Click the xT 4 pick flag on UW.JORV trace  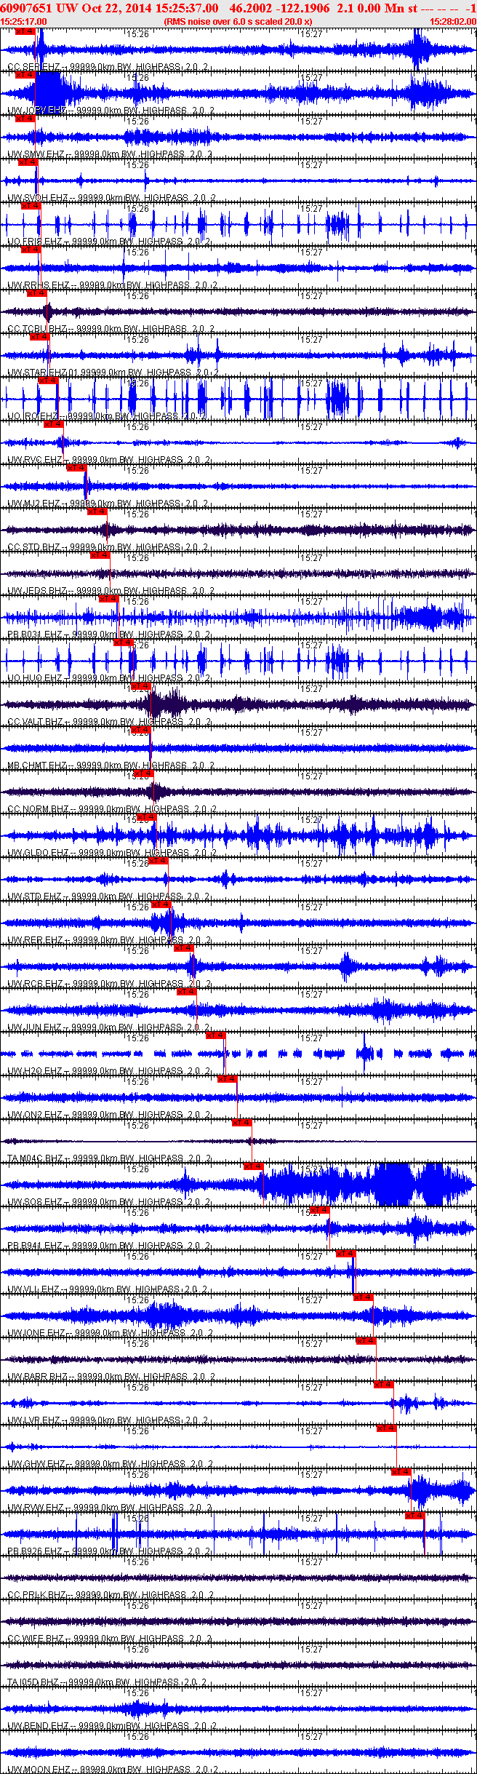[x=25, y=75]
